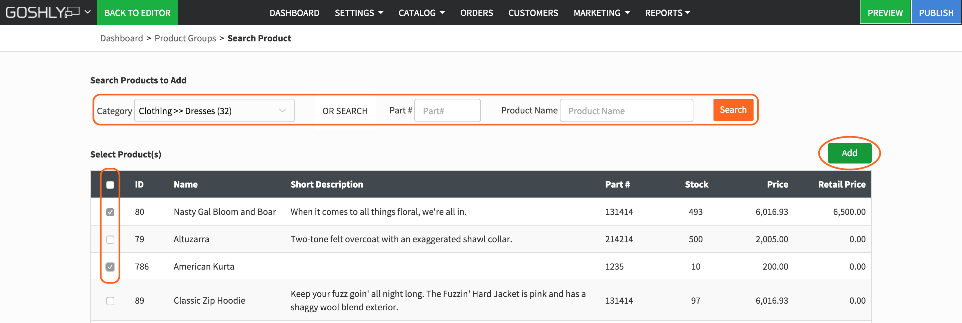This screenshot has width=962, height=323.
Task: Open the Category select dropdown
Action: (214, 111)
